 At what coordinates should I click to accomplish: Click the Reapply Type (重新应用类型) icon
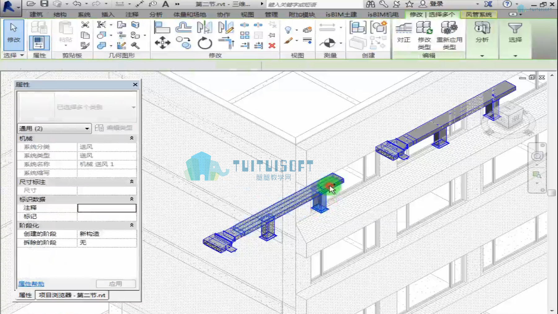pos(449,35)
